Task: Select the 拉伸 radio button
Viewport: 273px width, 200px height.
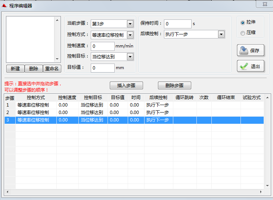Action: click(x=242, y=23)
